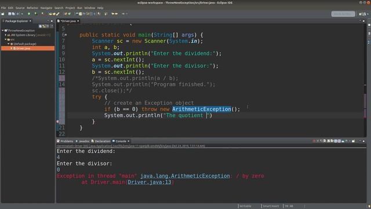Viewport: 371px width, 209px height.
Task: Click the Outline icon in right trim
Action: tap(369, 42)
